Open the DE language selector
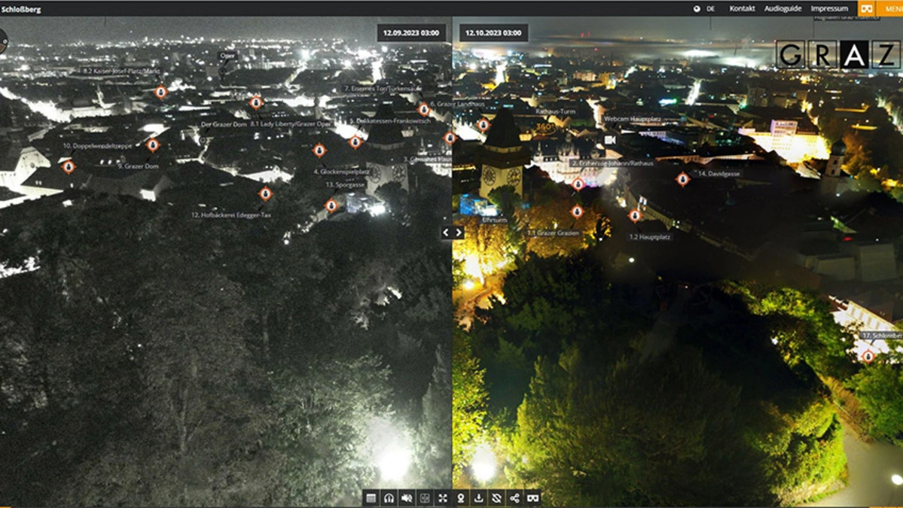The width and height of the screenshot is (903, 508). tap(706, 9)
